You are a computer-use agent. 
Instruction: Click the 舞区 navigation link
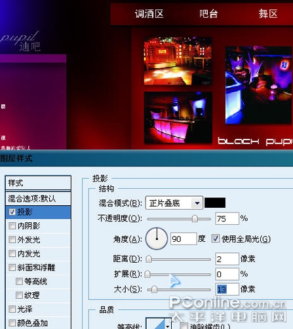pos(268,14)
